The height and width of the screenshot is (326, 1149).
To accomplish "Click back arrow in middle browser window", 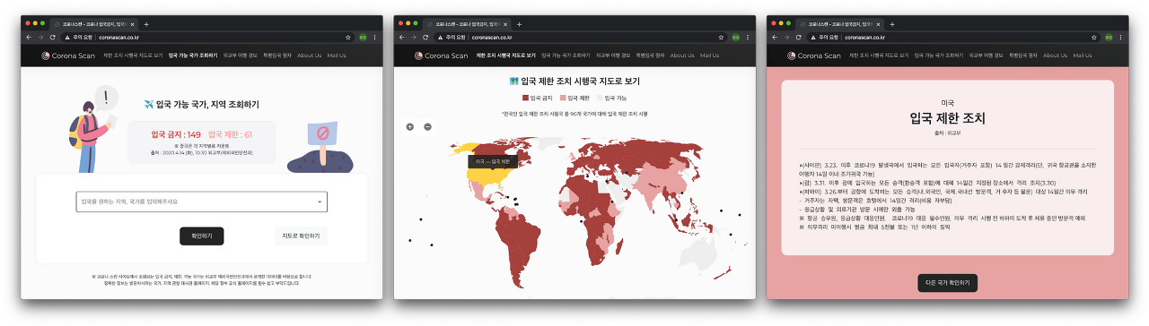I will click(x=403, y=38).
